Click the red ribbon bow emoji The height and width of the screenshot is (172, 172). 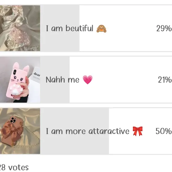click(x=138, y=131)
